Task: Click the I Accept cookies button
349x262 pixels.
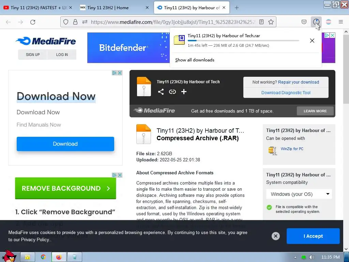Action: (313, 236)
